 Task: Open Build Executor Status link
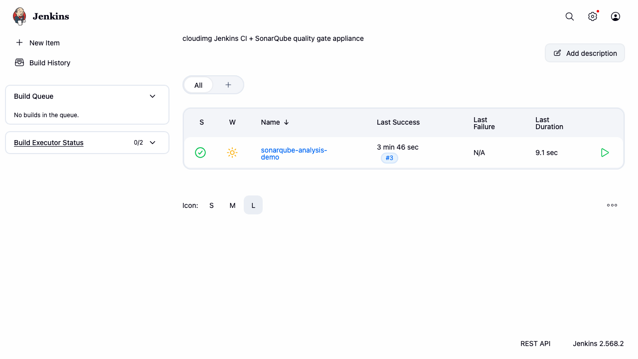(49, 143)
